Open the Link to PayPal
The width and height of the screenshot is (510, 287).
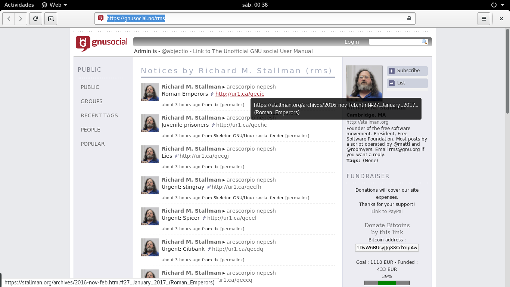(387, 212)
